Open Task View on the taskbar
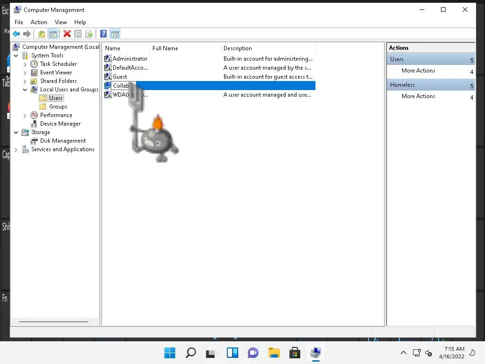 (x=211, y=353)
